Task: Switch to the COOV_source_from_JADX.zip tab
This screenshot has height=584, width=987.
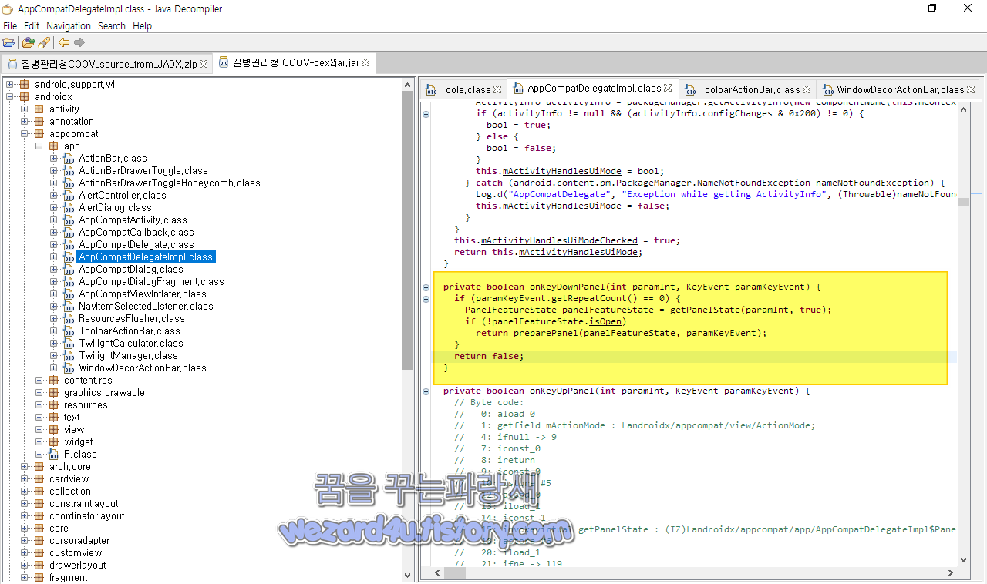Action: pyautogui.click(x=108, y=64)
